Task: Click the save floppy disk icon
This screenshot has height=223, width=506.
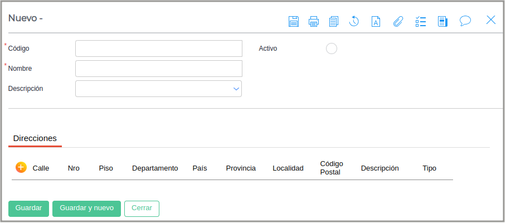Action: (x=294, y=21)
